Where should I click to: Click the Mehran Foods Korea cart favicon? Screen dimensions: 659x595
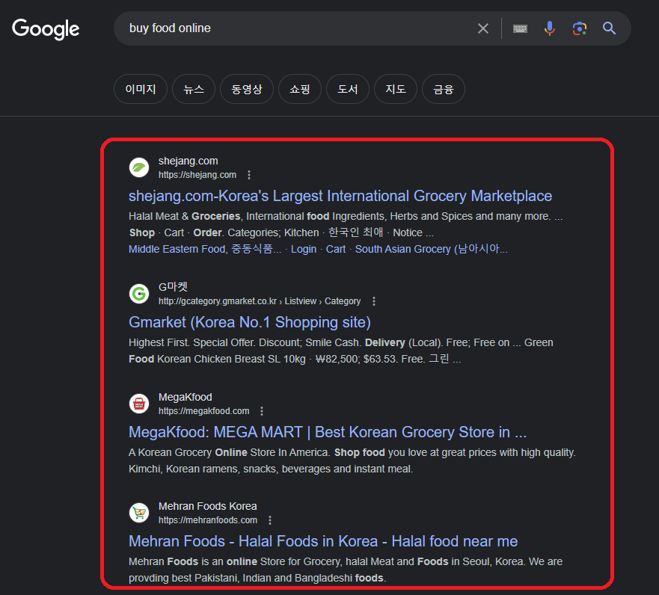[x=139, y=513]
